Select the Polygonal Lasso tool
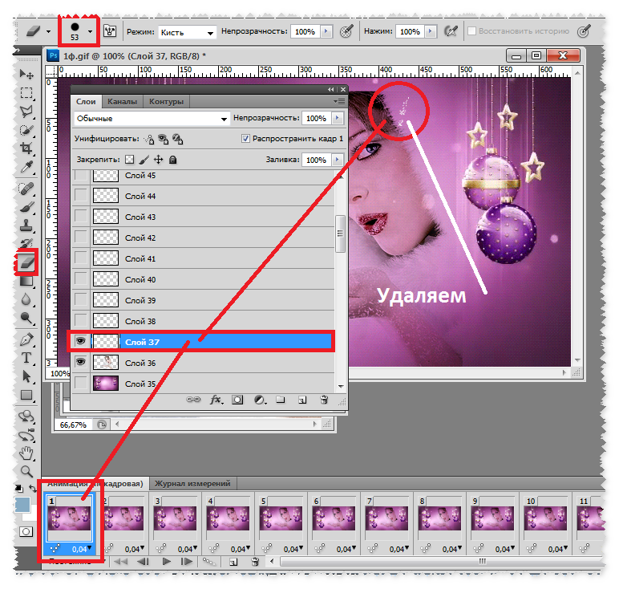The width and height of the screenshot is (619, 589). click(26, 112)
